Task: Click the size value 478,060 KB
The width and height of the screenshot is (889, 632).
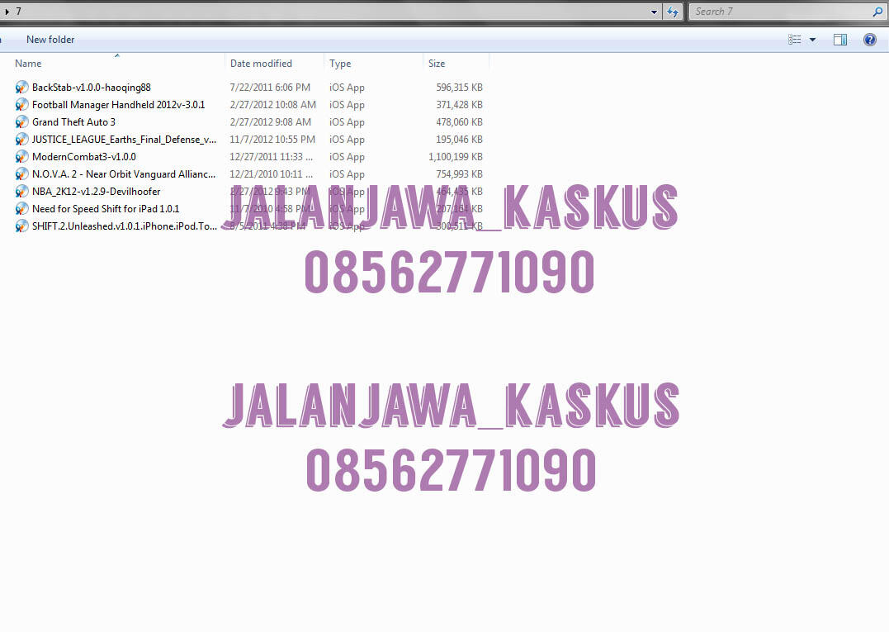Action: (x=459, y=122)
